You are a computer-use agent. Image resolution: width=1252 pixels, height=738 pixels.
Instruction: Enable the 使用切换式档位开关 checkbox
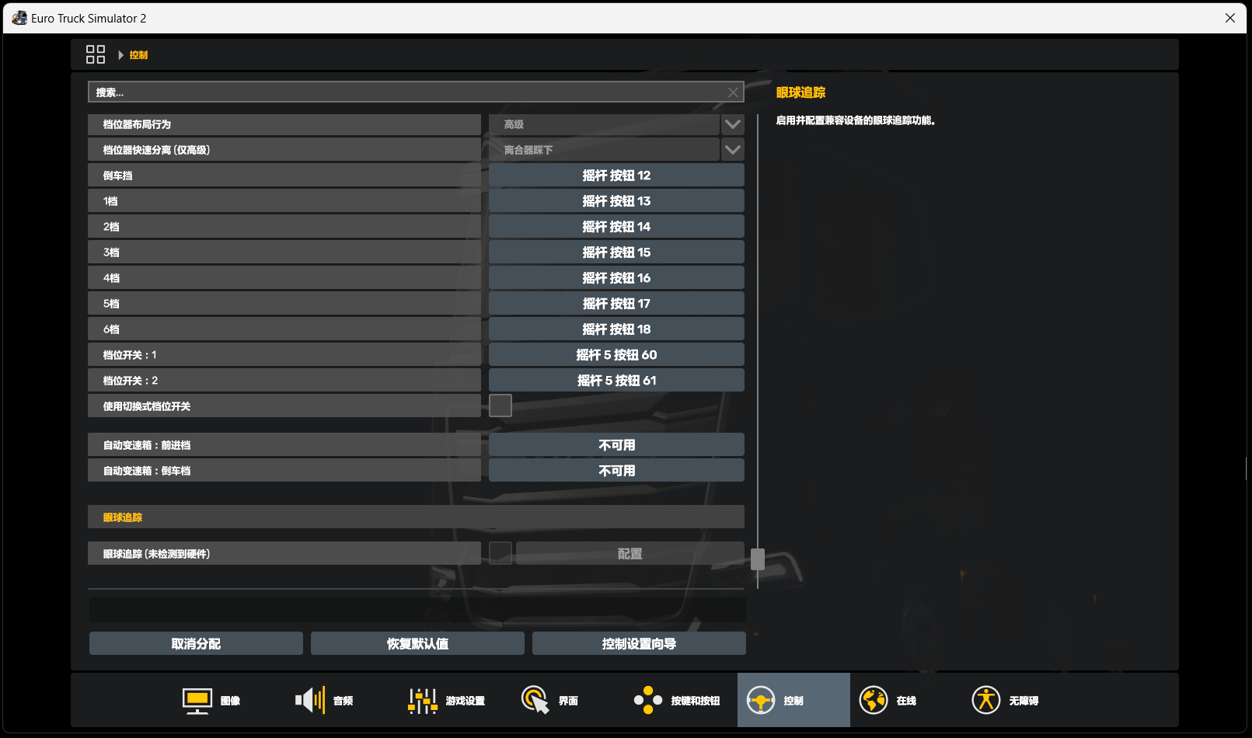click(500, 405)
